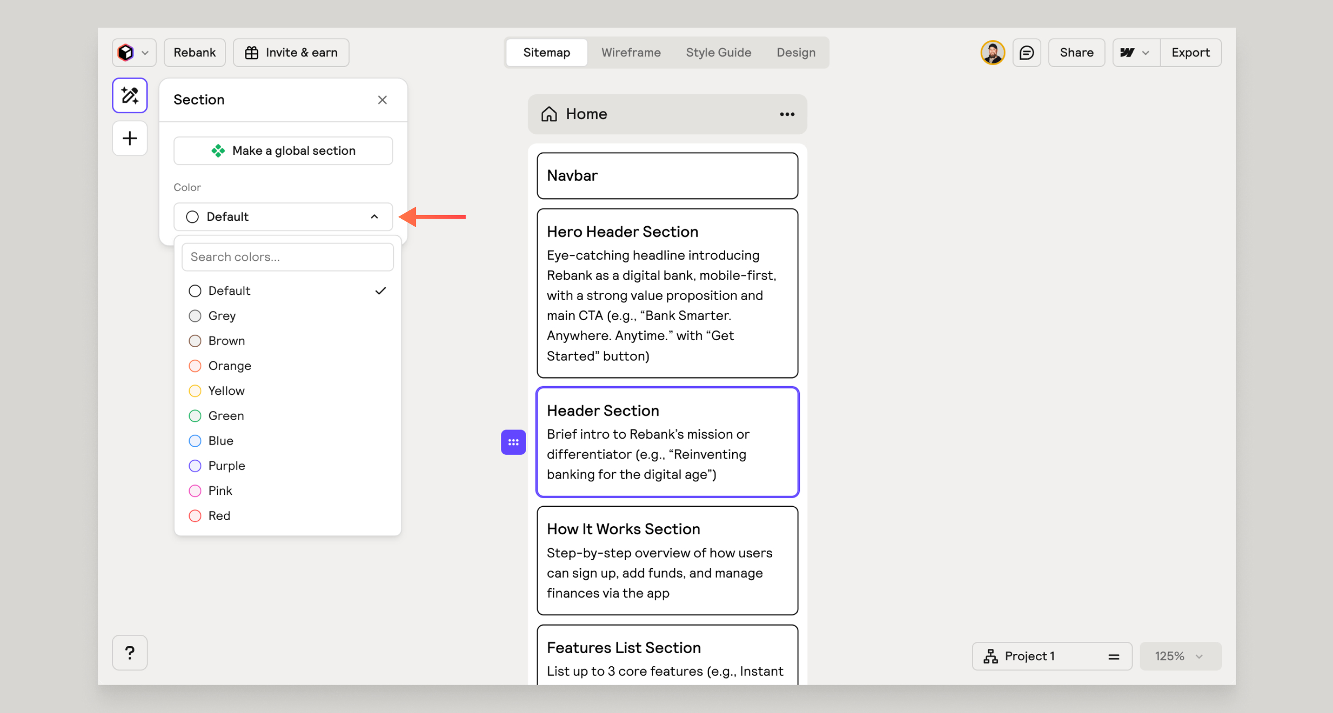Choose the Purple color option

[x=226, y=465]
